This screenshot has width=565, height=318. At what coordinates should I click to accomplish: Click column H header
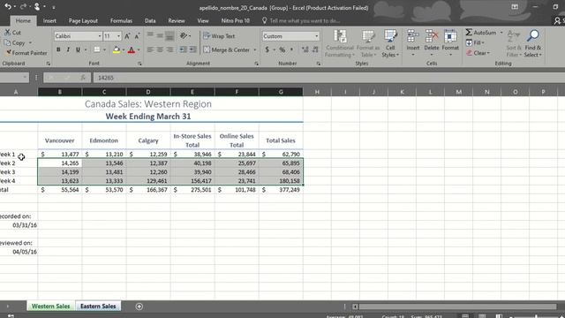(317, 92)
